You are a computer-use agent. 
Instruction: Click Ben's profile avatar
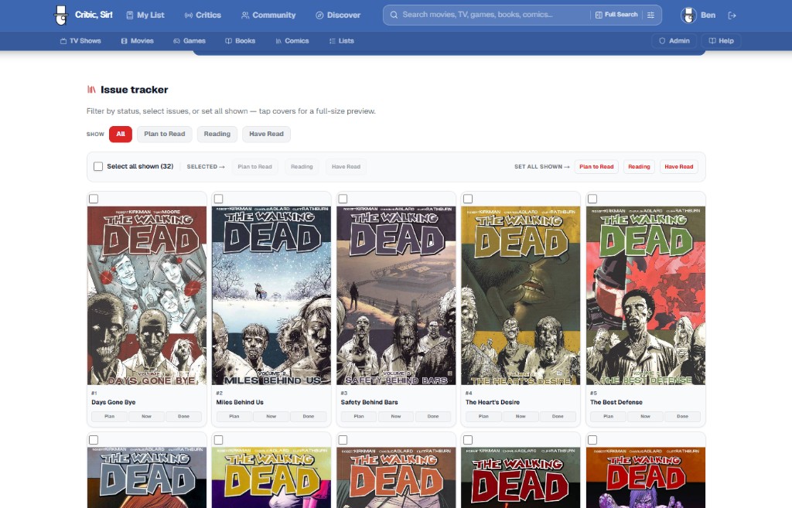pyautogui.click(x=688, y=15)
